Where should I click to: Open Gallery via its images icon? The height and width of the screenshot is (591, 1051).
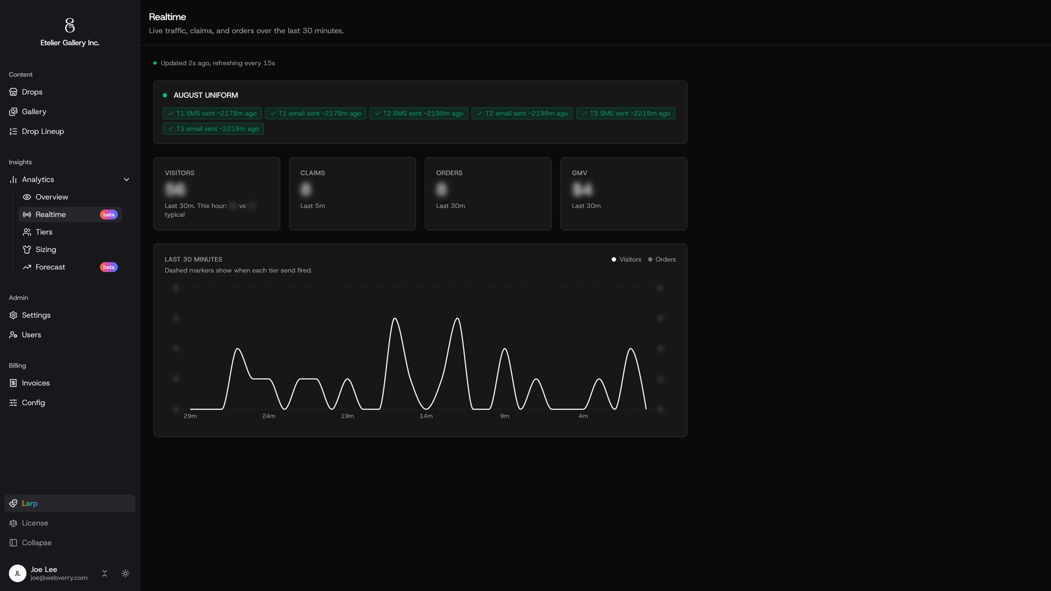pyautogui.click(x=13, y=112)
